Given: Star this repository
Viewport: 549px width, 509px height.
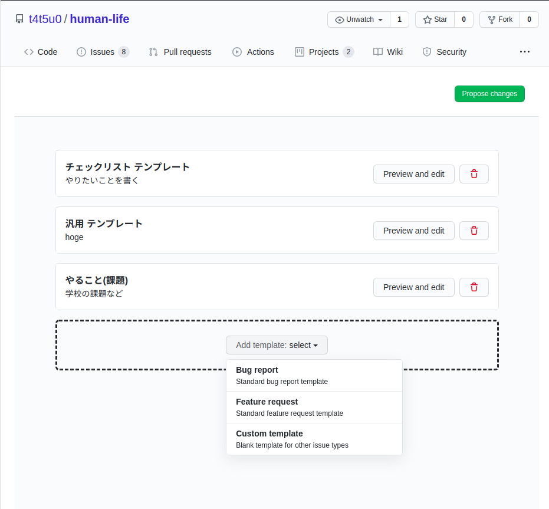Looking at the screenshot, I should coord(435,19).
